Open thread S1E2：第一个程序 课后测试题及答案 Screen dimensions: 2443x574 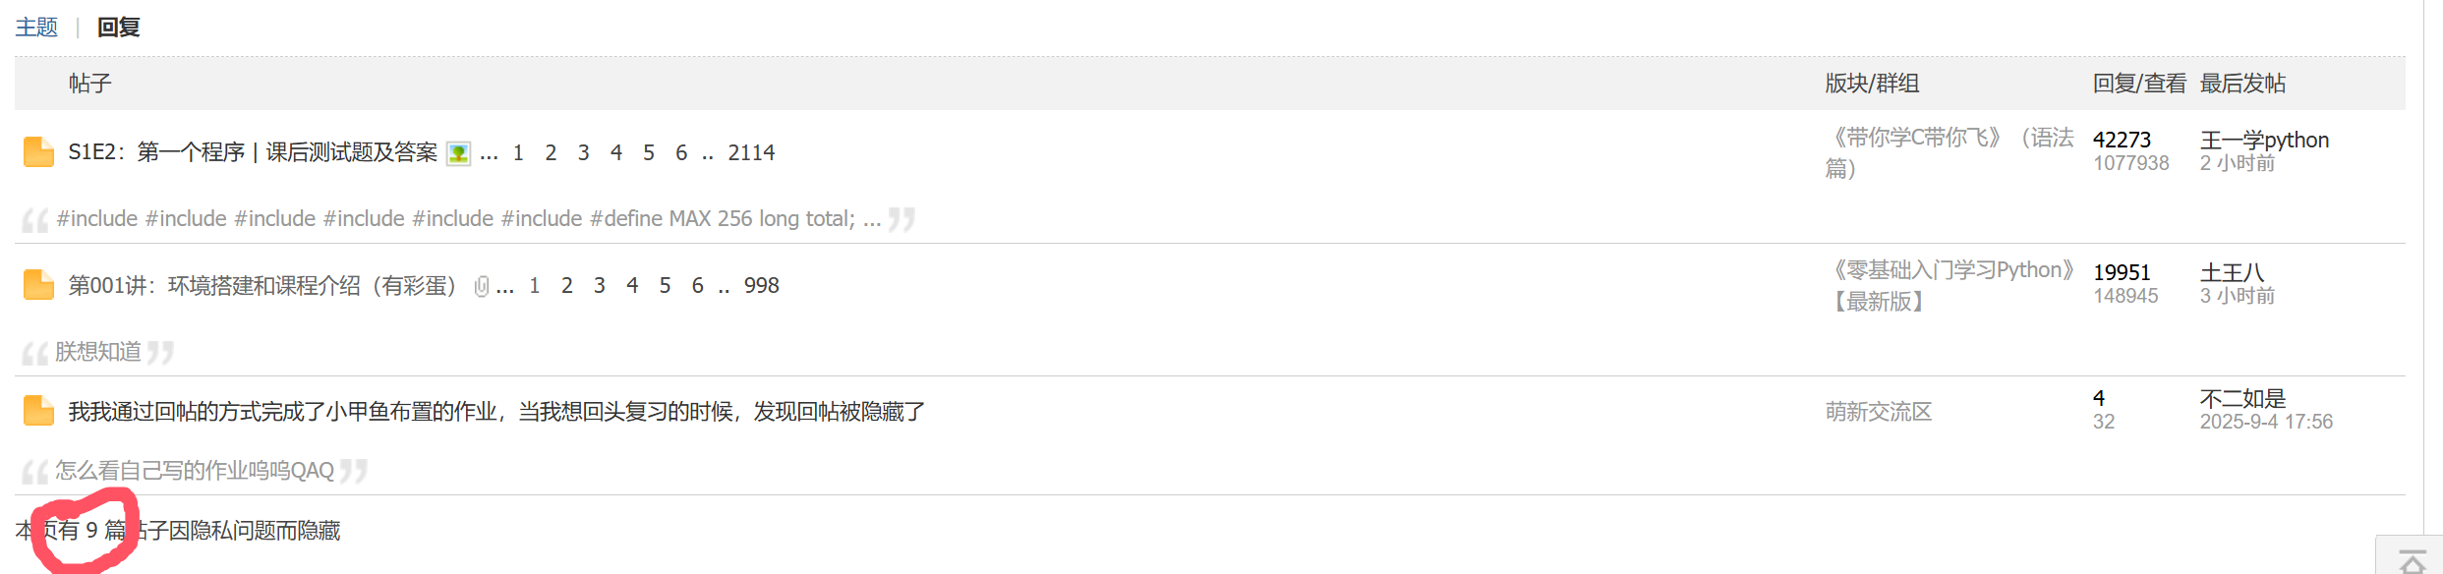coord(253,152)
